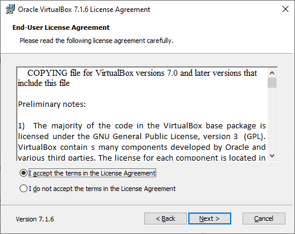
Task: Select the "I do not accept" radio circle
Action: tap(23, 188)
